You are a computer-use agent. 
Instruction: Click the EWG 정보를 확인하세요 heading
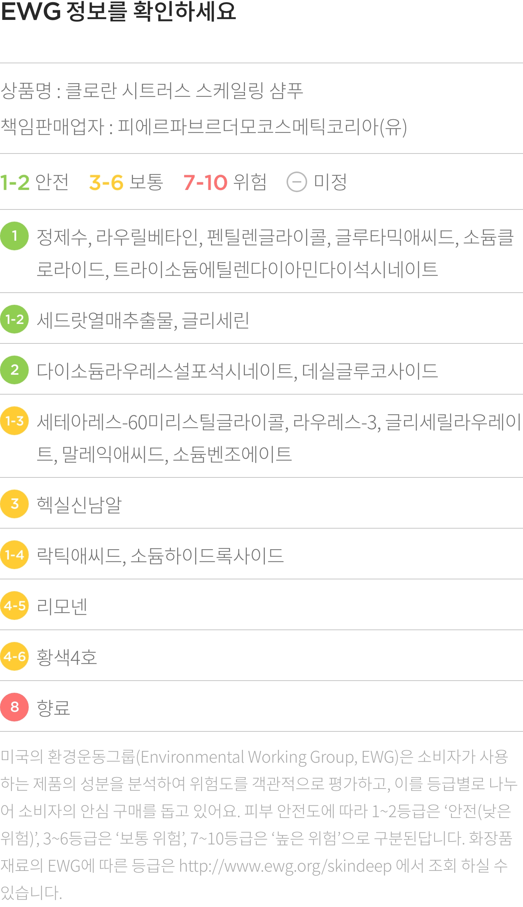pos(118,11)
